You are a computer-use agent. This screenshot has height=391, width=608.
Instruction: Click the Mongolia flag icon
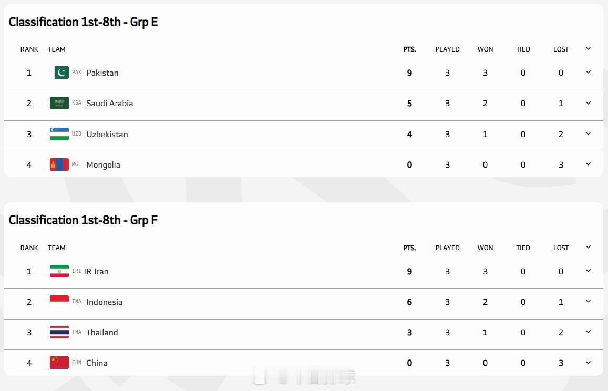(x=59, y=164)
